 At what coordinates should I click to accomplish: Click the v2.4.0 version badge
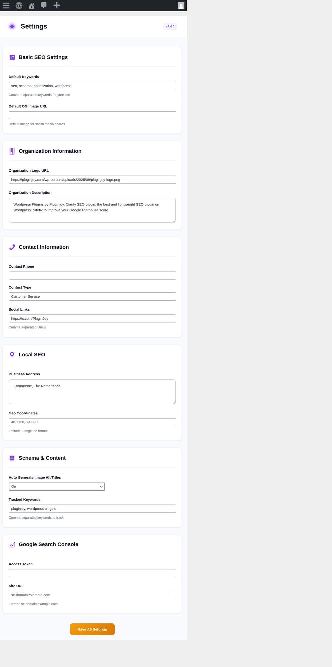pyautogui.click(x=170, y=26)
